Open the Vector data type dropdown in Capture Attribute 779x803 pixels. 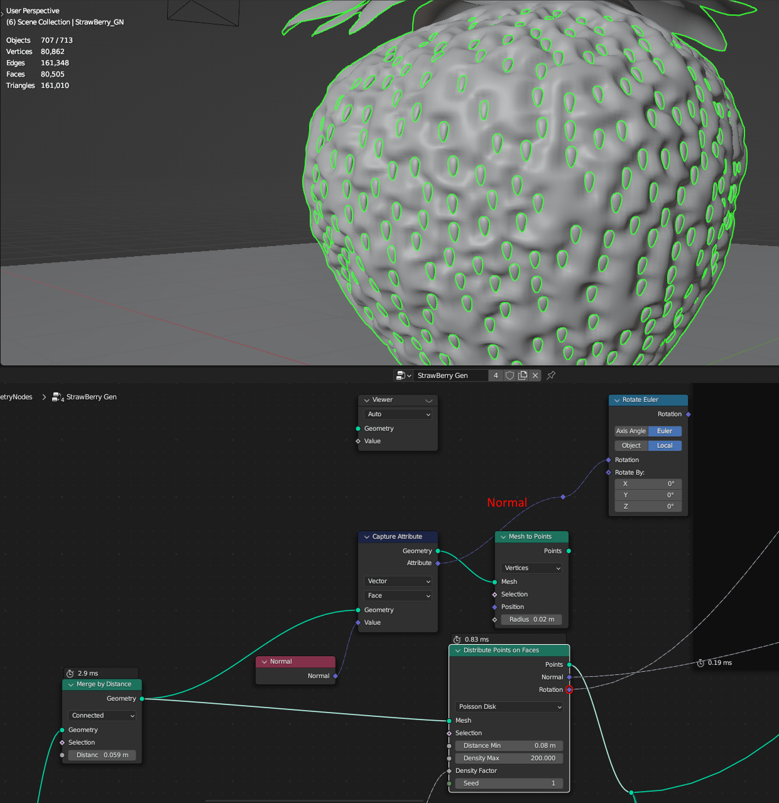[x=398, y=581]
